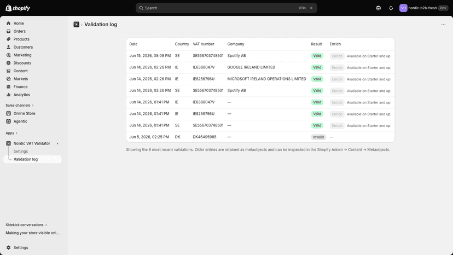Open notifications bell icon
453x255 pixels.
point(391,8)
